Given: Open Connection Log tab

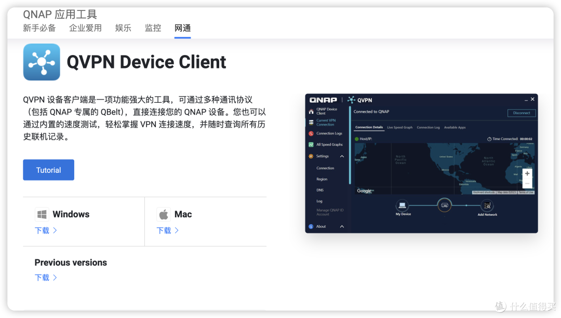Looking at the screenshot, I should click(428, 127).
